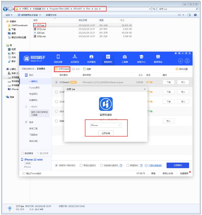This screenshot has height=215, width=202.
Task: Click 删除 delete toolbar icon
Action: [76, 69]
